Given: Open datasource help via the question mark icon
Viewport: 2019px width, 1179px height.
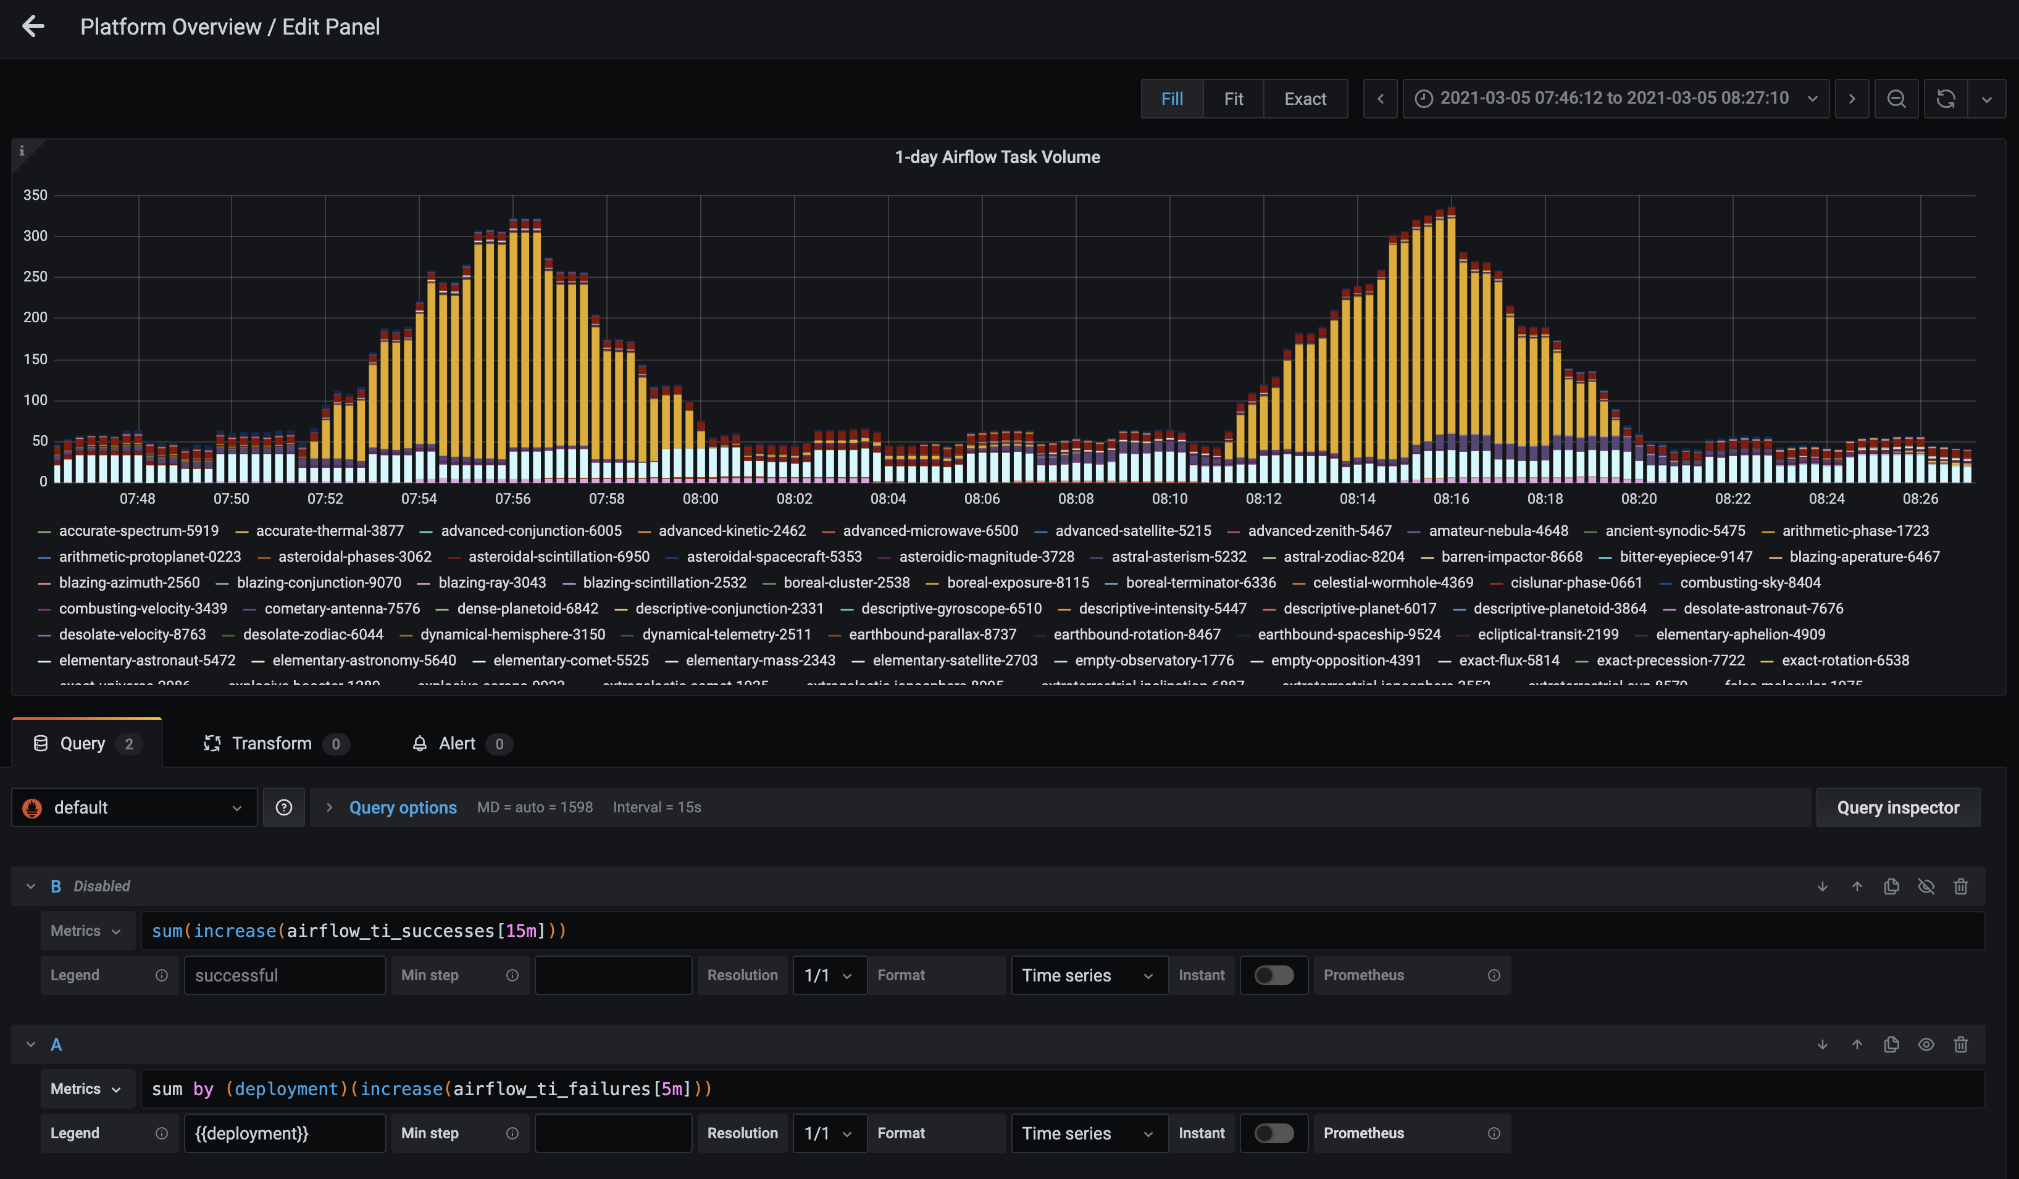Looking at the screenshot, I should click(x=283, y=807).
